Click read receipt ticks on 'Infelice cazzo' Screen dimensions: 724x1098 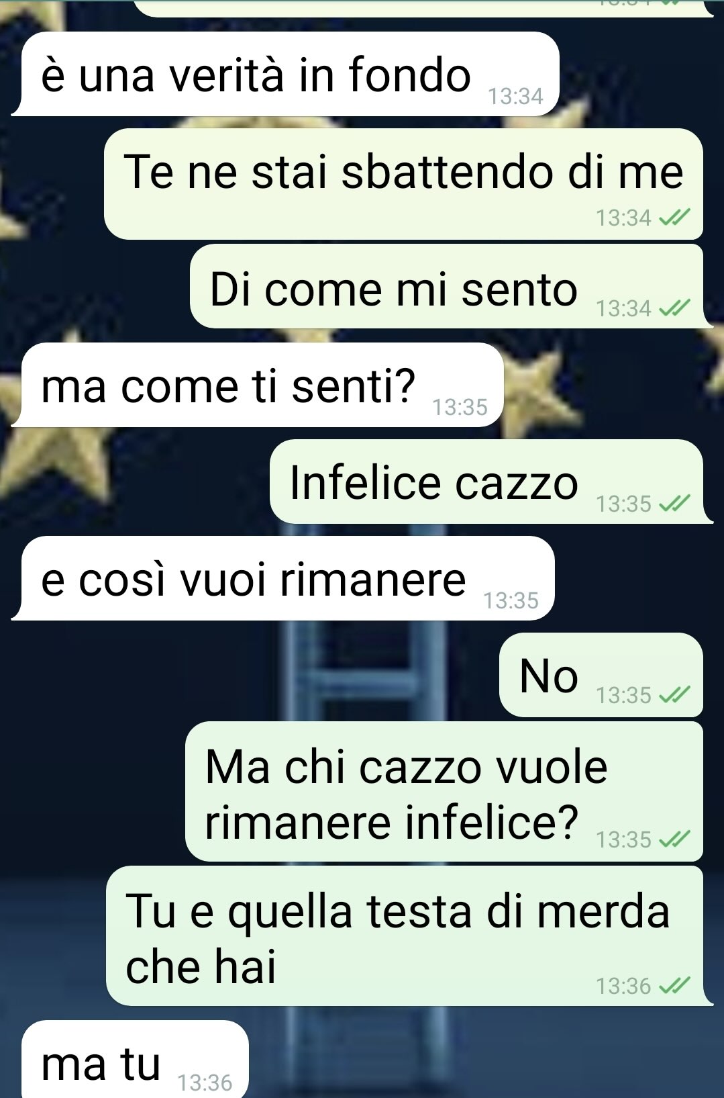point(674,504)
